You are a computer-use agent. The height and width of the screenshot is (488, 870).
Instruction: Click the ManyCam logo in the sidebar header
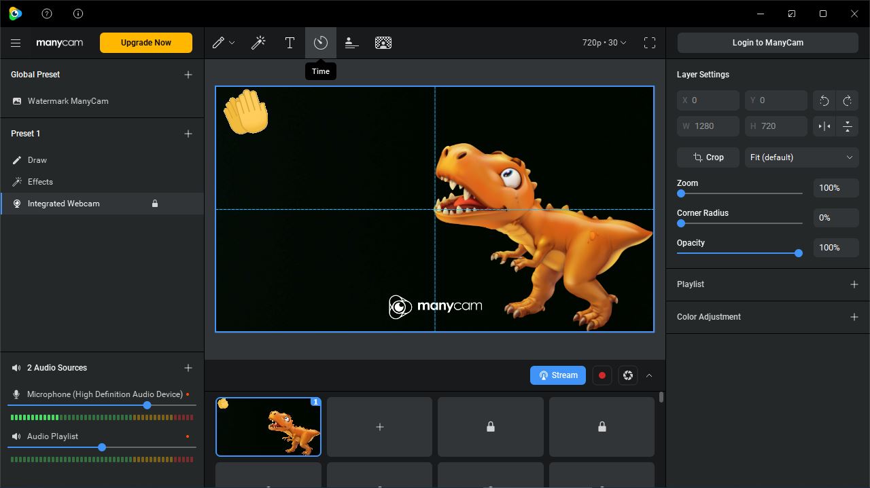(60, 43)
